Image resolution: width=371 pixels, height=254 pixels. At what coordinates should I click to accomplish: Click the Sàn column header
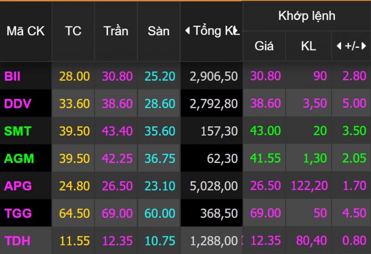(159, 31)
